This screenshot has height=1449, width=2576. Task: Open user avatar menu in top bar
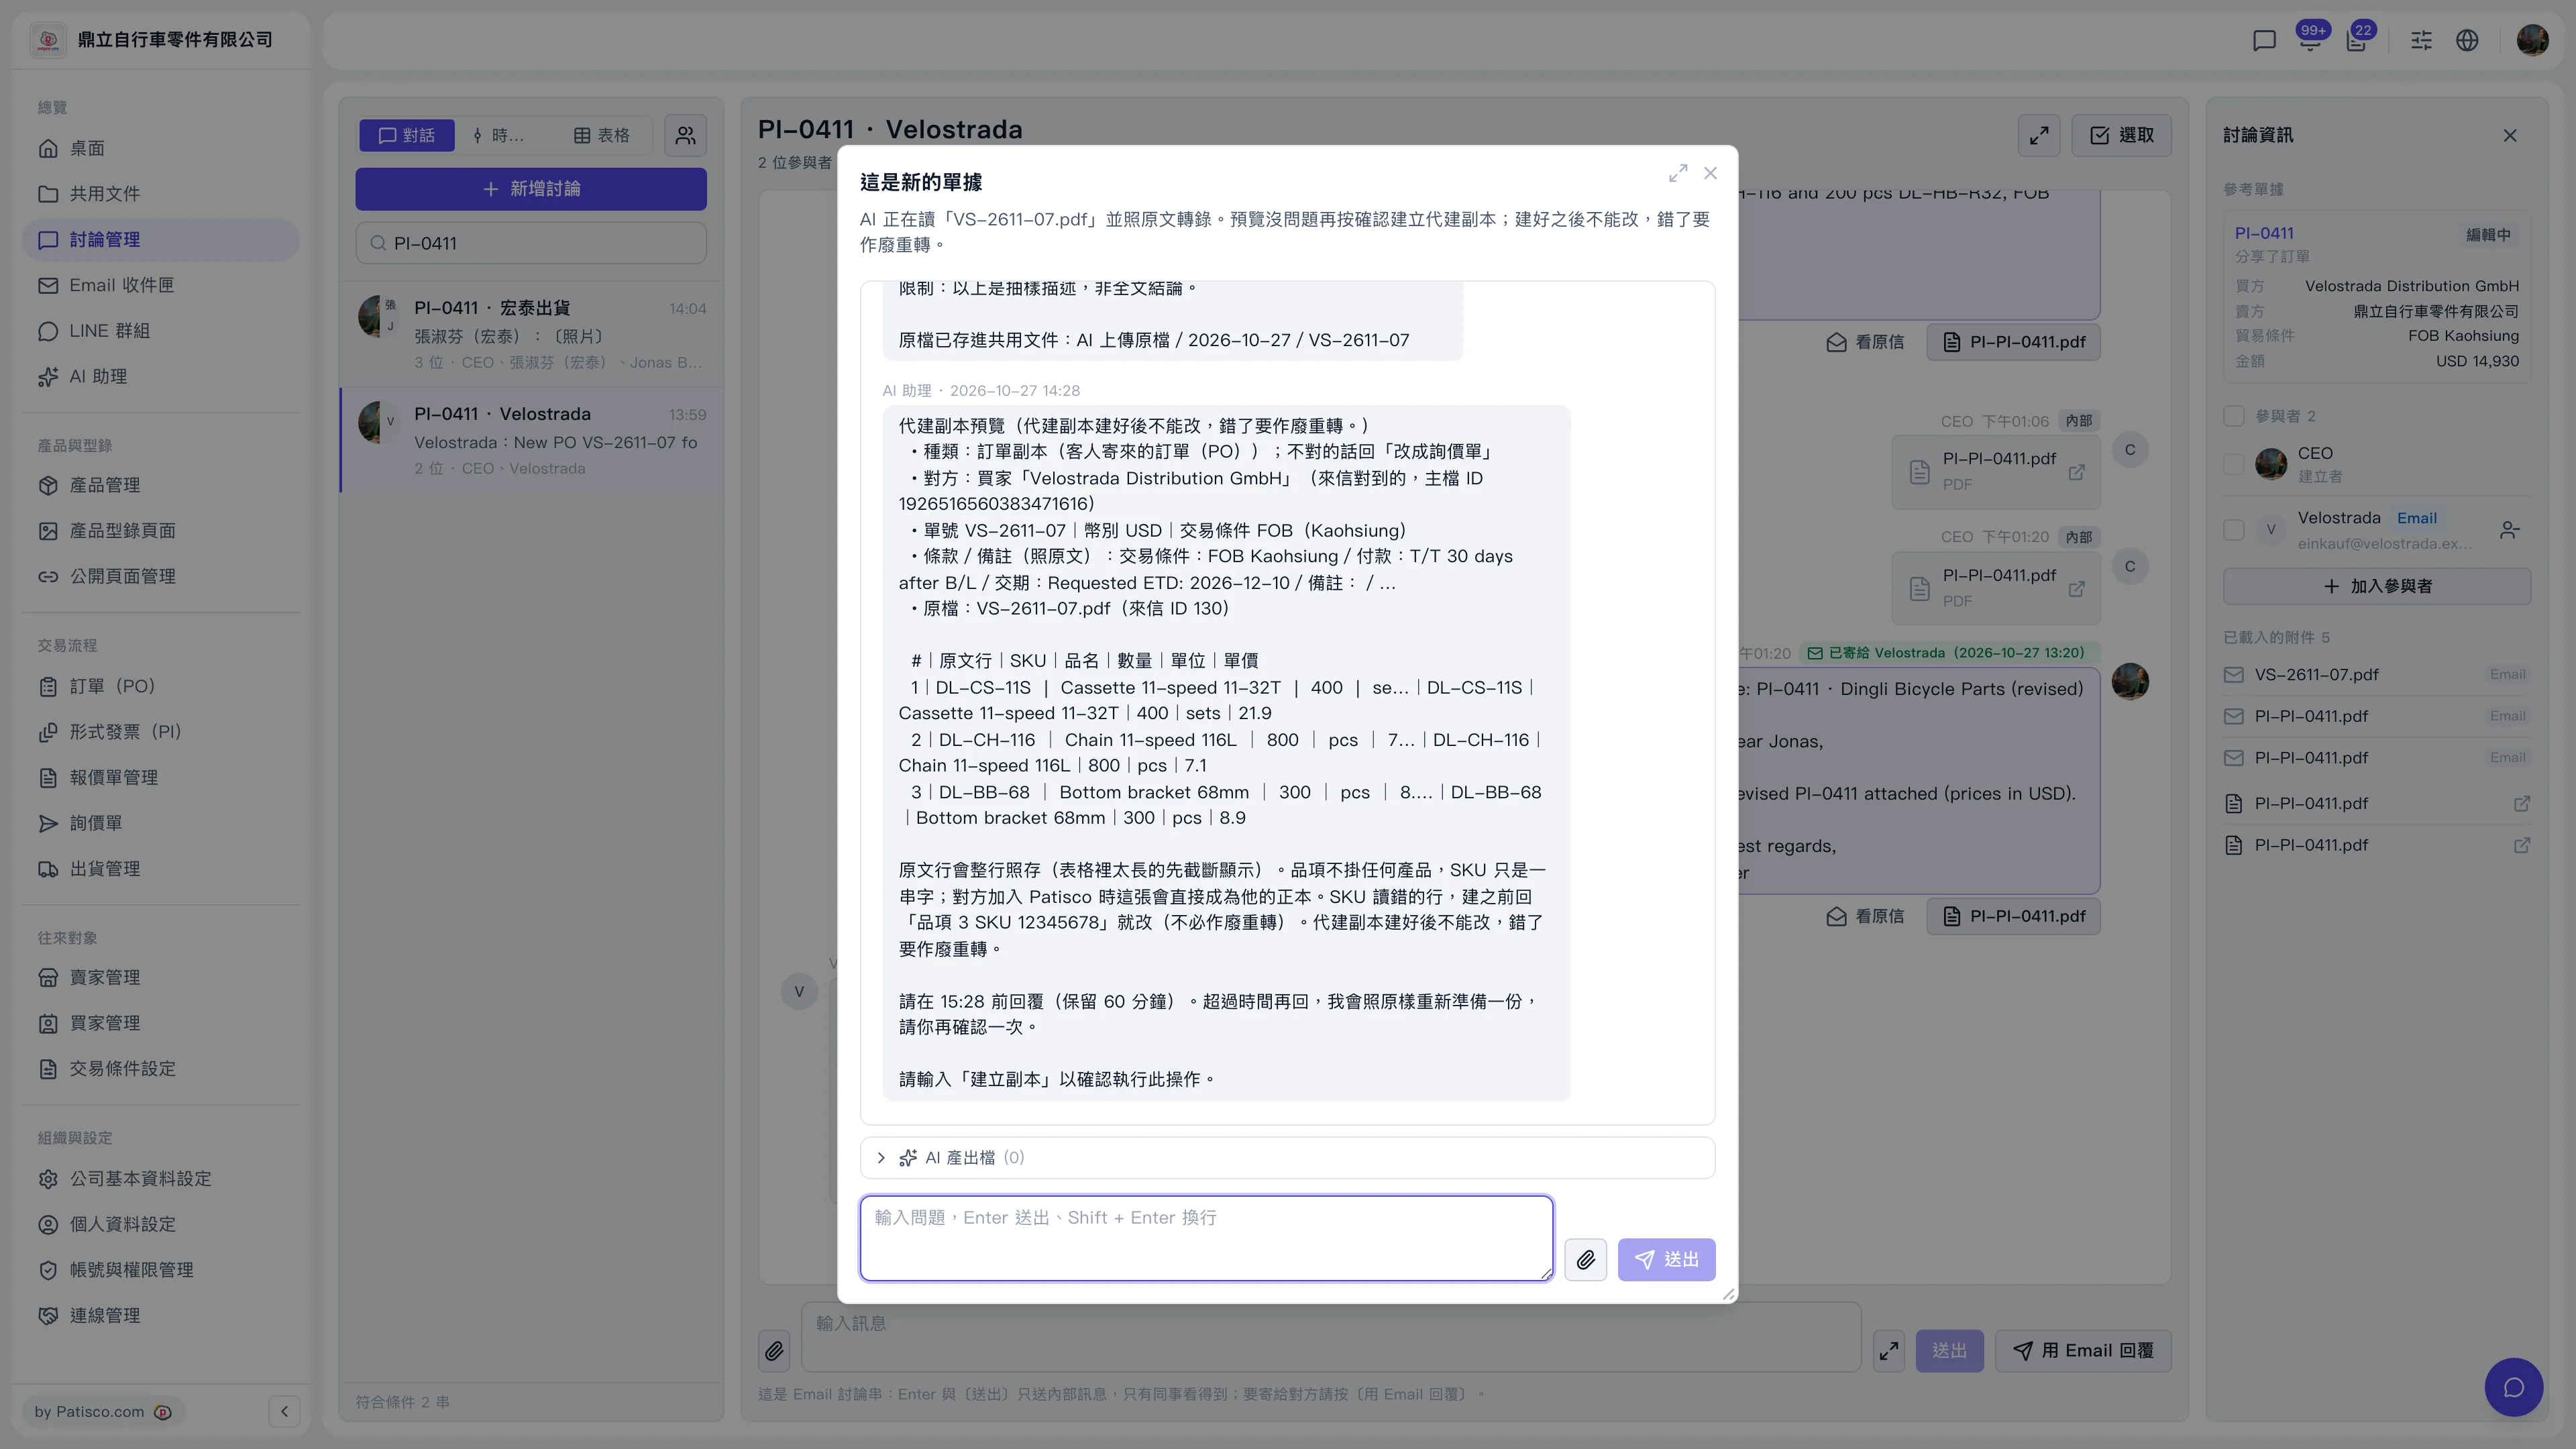pyautogui.click(x=2532, y=40)
